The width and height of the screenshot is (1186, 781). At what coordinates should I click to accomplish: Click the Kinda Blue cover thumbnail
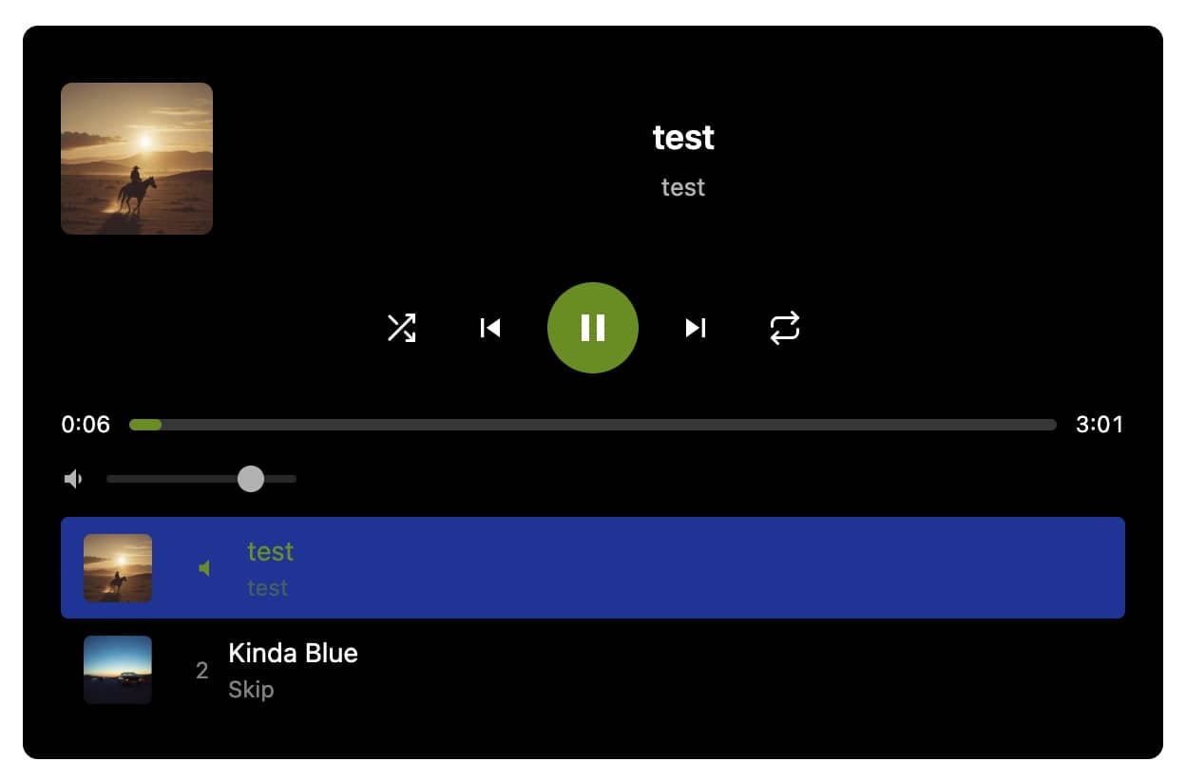pyautogui.click(x=118, y=670)
